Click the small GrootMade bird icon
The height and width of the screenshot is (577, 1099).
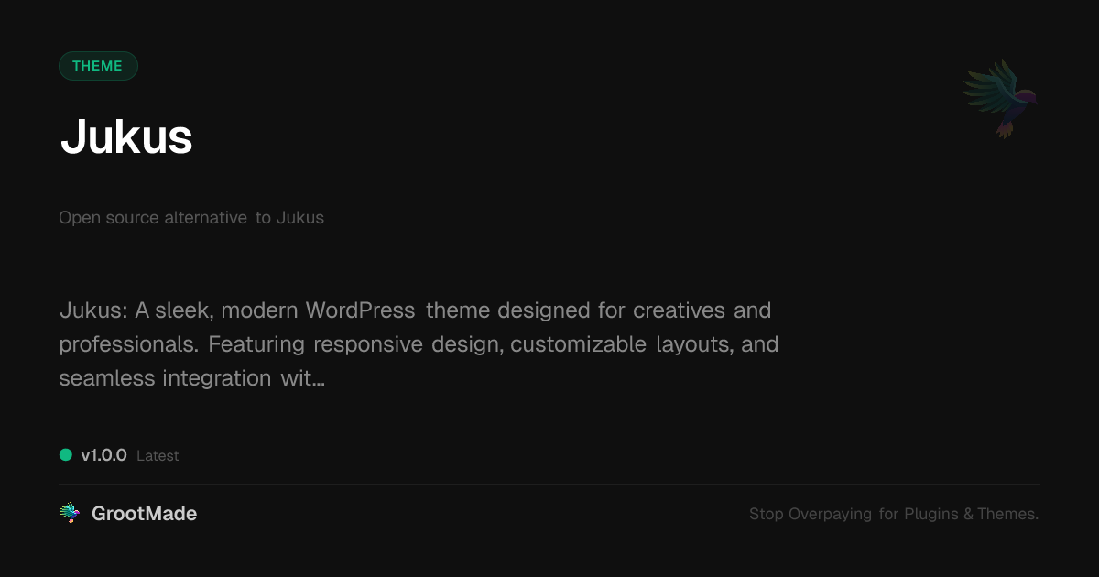point(70,514)
